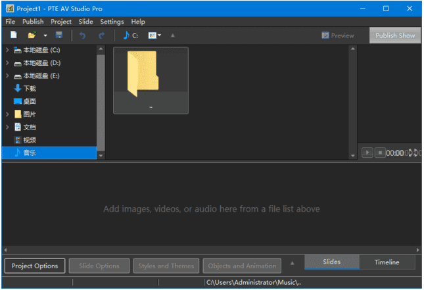Click file list scrollbar down arrow
Screen dimensions: 424x290
coord(352,156)
